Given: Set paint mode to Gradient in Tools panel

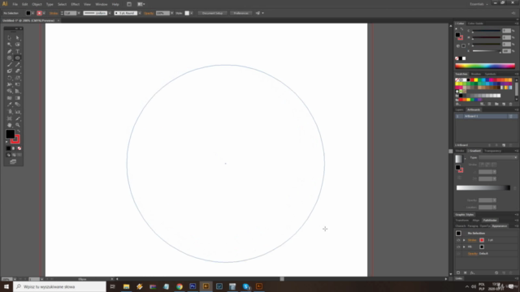Looking at the screenshot, I should pyautogui.click(x=14, y=148).
